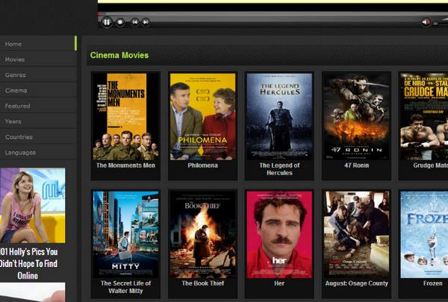
Task: Open the Movies menu item
Action: click(x=38, y=59)
